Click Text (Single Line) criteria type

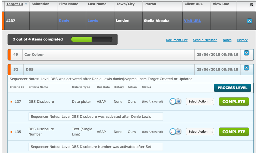point(82,132)
